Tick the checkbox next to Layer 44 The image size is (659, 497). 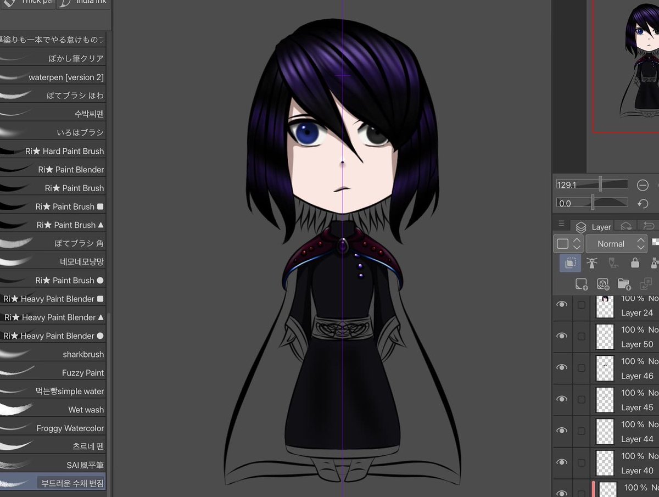pyautogui.click(x=582, y=431)
